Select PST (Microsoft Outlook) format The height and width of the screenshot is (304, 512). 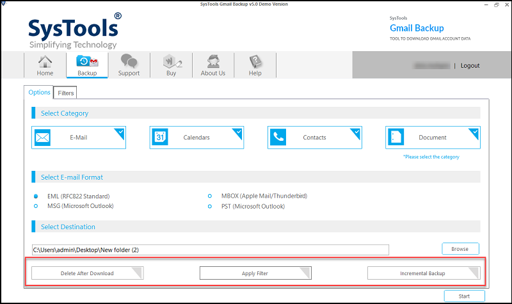210,206
